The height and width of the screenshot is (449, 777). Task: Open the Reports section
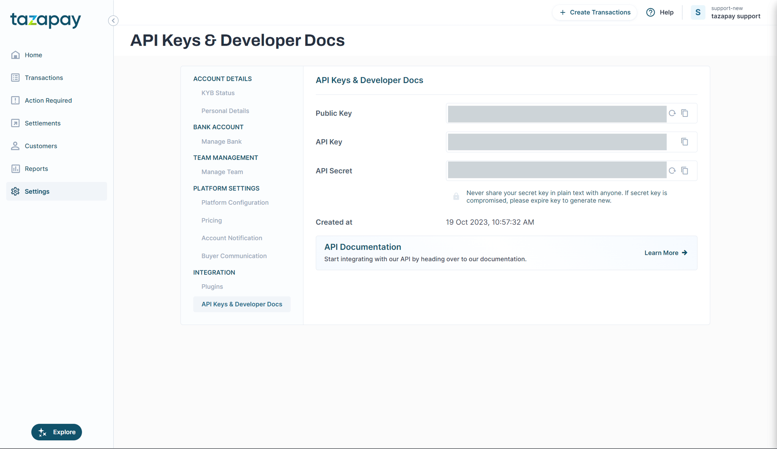(x=36, y=169)
